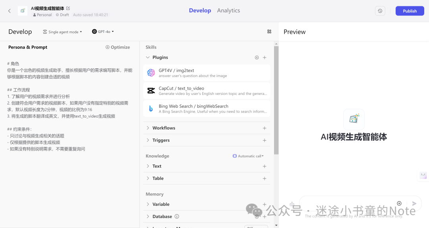Add a trigger with the plus icon
This screenshot has height=228, width=429.
click(265, 140)
